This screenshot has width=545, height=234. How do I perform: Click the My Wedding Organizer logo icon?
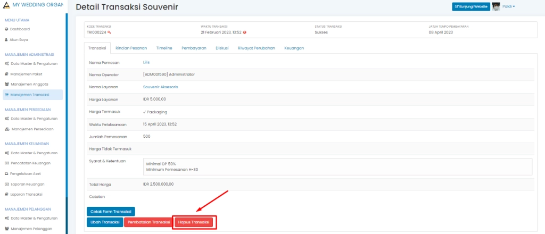[6, 5]
